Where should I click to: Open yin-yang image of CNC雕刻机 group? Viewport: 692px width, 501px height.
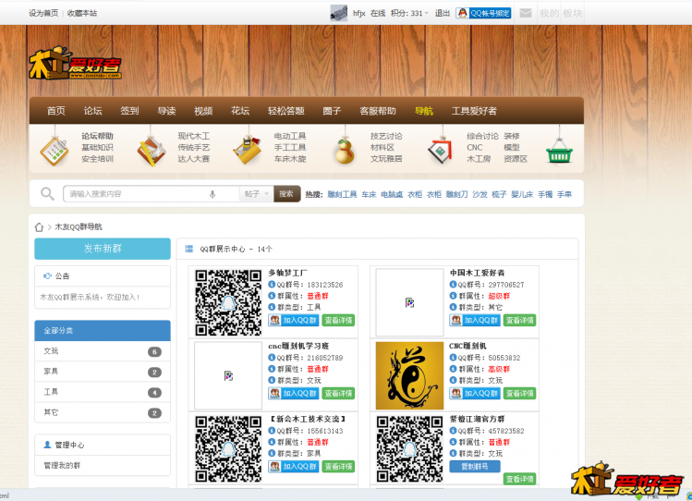click(409, 375)
